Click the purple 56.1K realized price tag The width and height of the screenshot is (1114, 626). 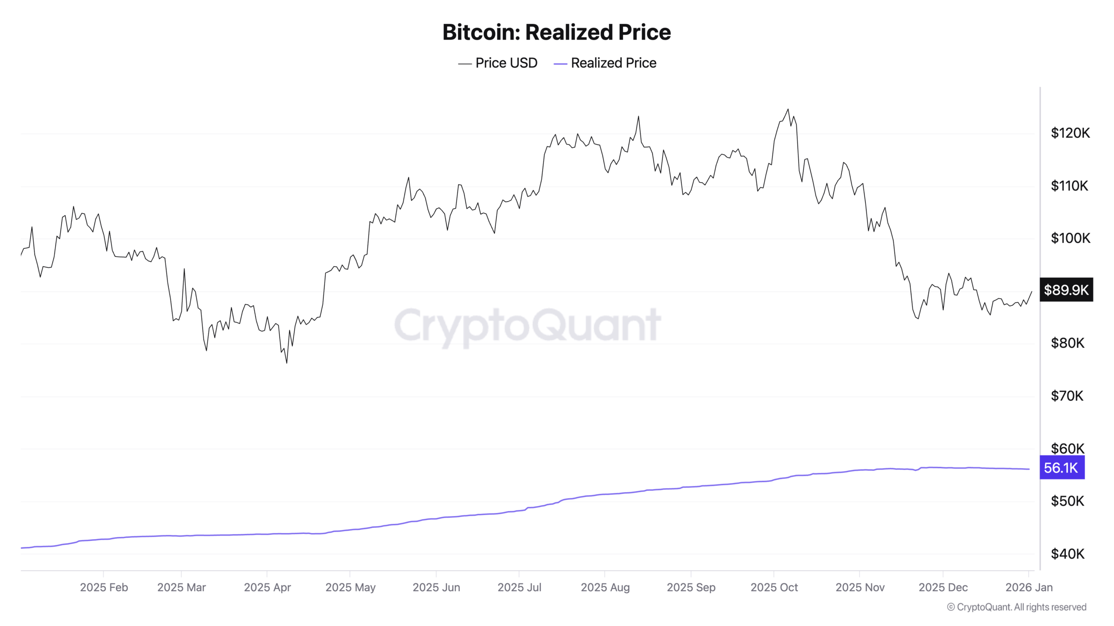coord(1061,468)
